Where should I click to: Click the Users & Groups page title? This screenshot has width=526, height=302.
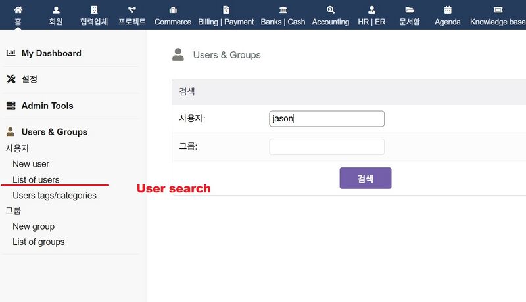pyautogui.click(x=227, y=55)
